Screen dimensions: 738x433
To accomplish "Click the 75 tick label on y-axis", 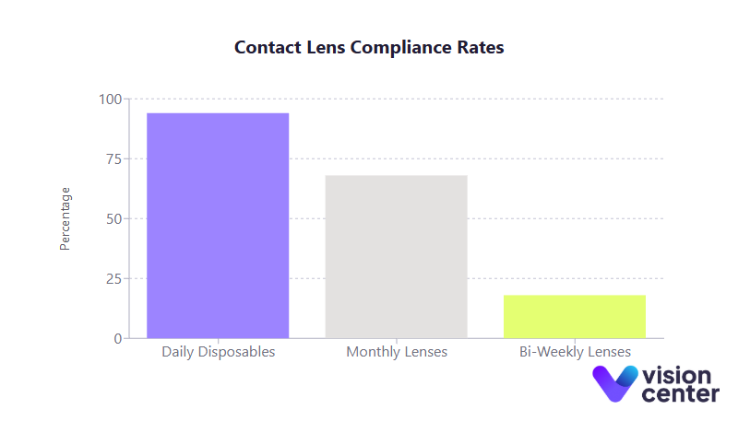I will [113, 159].
